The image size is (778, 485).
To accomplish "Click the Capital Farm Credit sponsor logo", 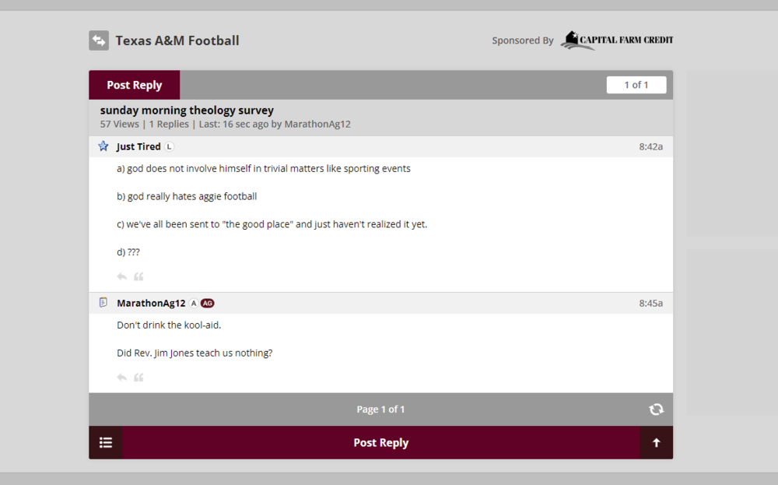I will [617, 40].
